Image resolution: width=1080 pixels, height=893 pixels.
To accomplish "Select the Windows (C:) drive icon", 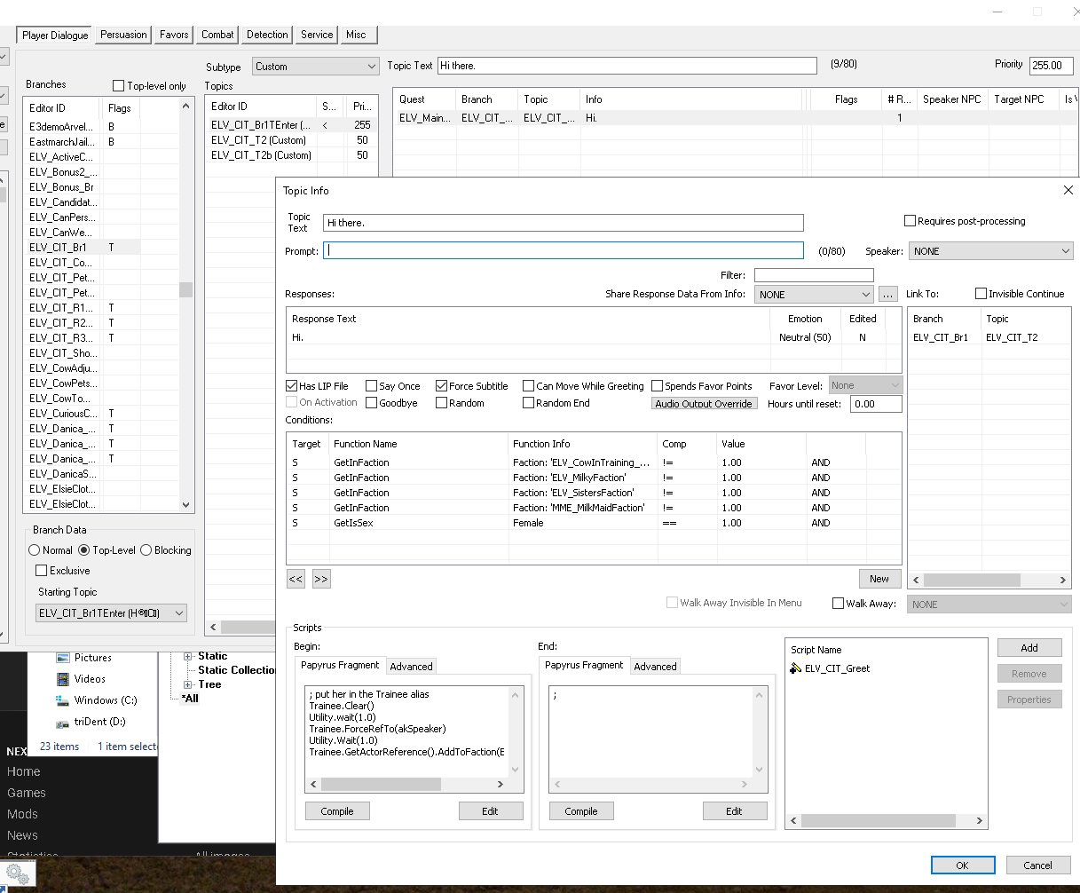I will [63, 700].
